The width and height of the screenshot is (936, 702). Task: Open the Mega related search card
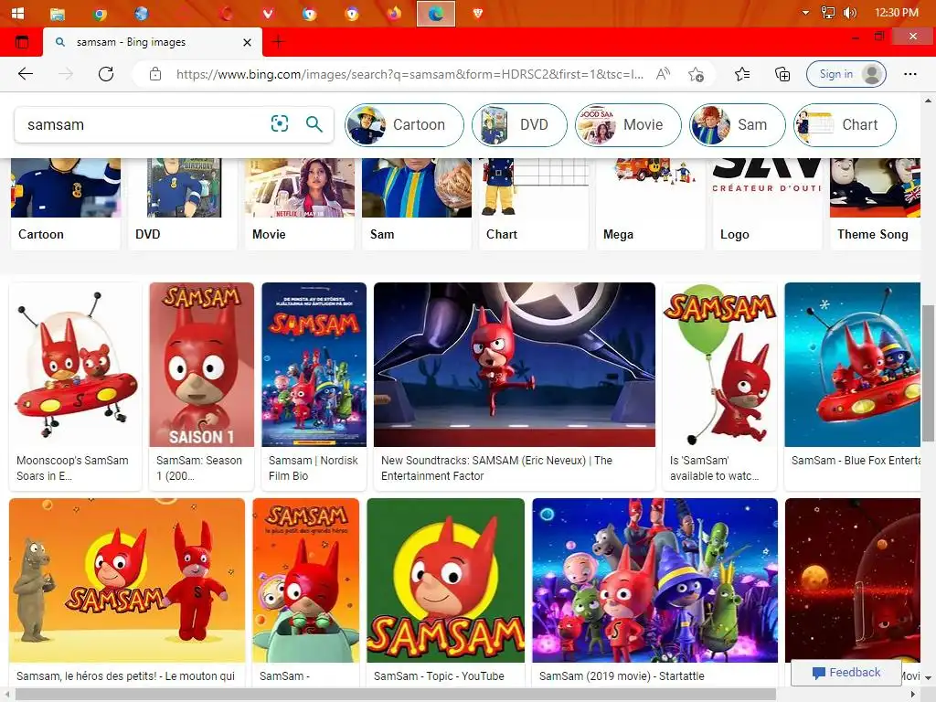(x=651, y=203)
